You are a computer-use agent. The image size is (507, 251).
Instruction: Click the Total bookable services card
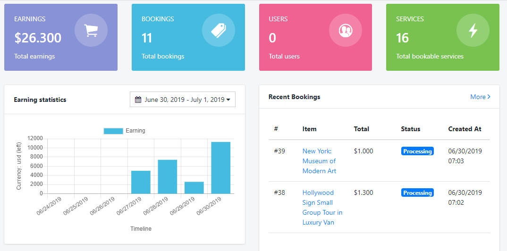click(442, 37)
